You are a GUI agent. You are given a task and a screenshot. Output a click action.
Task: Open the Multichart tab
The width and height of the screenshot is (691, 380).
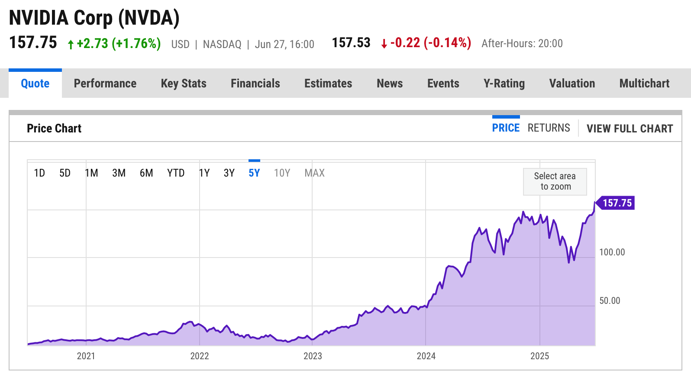click(644, 83)
